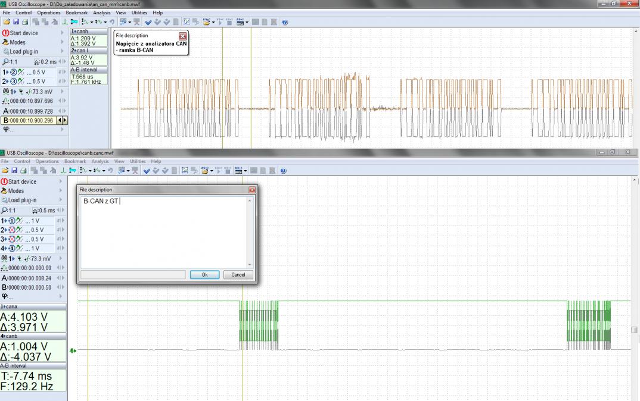Click empty field beside Ok button in dialog
Image resolution: width=640 pixels, height=401 pixels.
133,275
